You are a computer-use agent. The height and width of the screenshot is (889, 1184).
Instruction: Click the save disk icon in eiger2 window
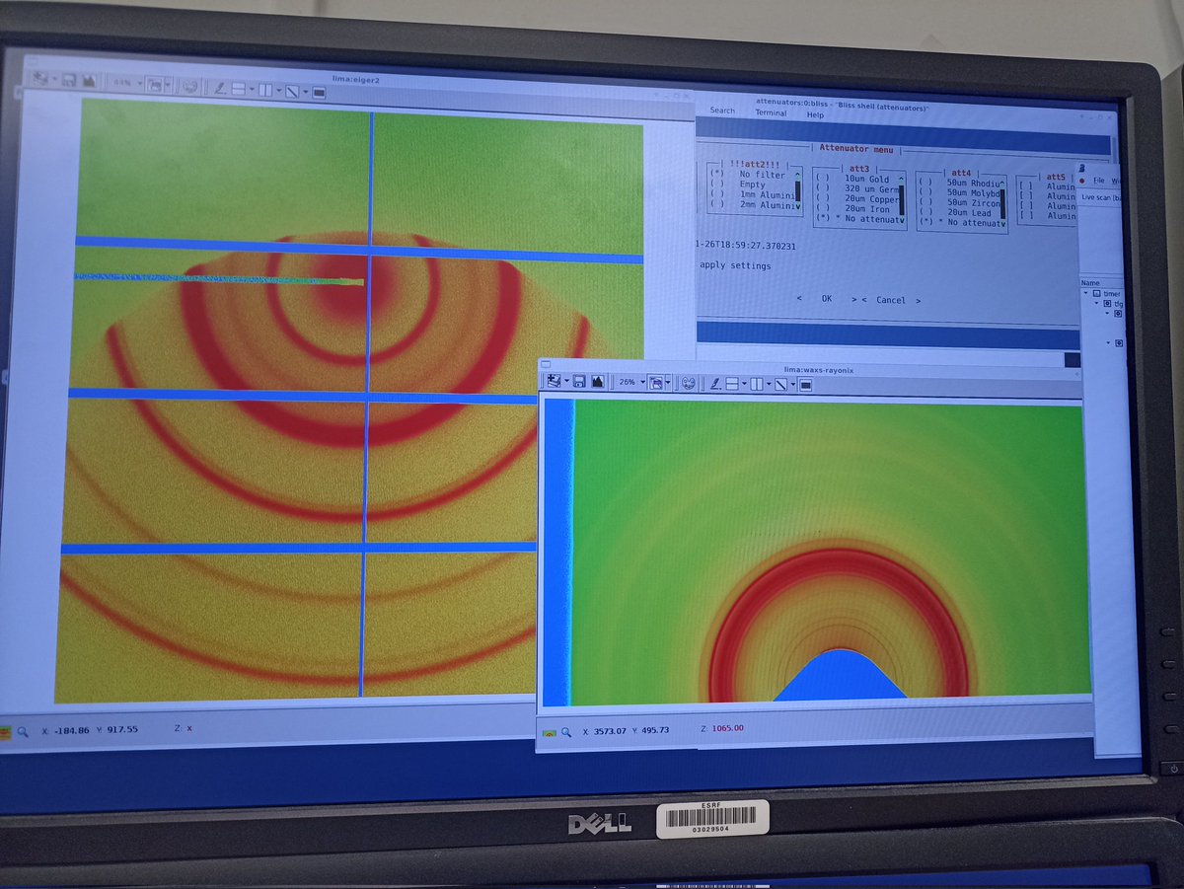point(69,81)
